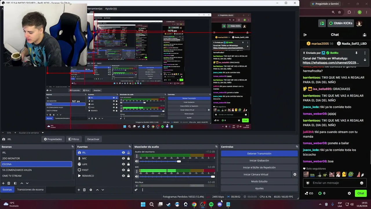Open preview zoom mode dropdown arrow
This screenshot has width=371, height=209.
(43, 133)
